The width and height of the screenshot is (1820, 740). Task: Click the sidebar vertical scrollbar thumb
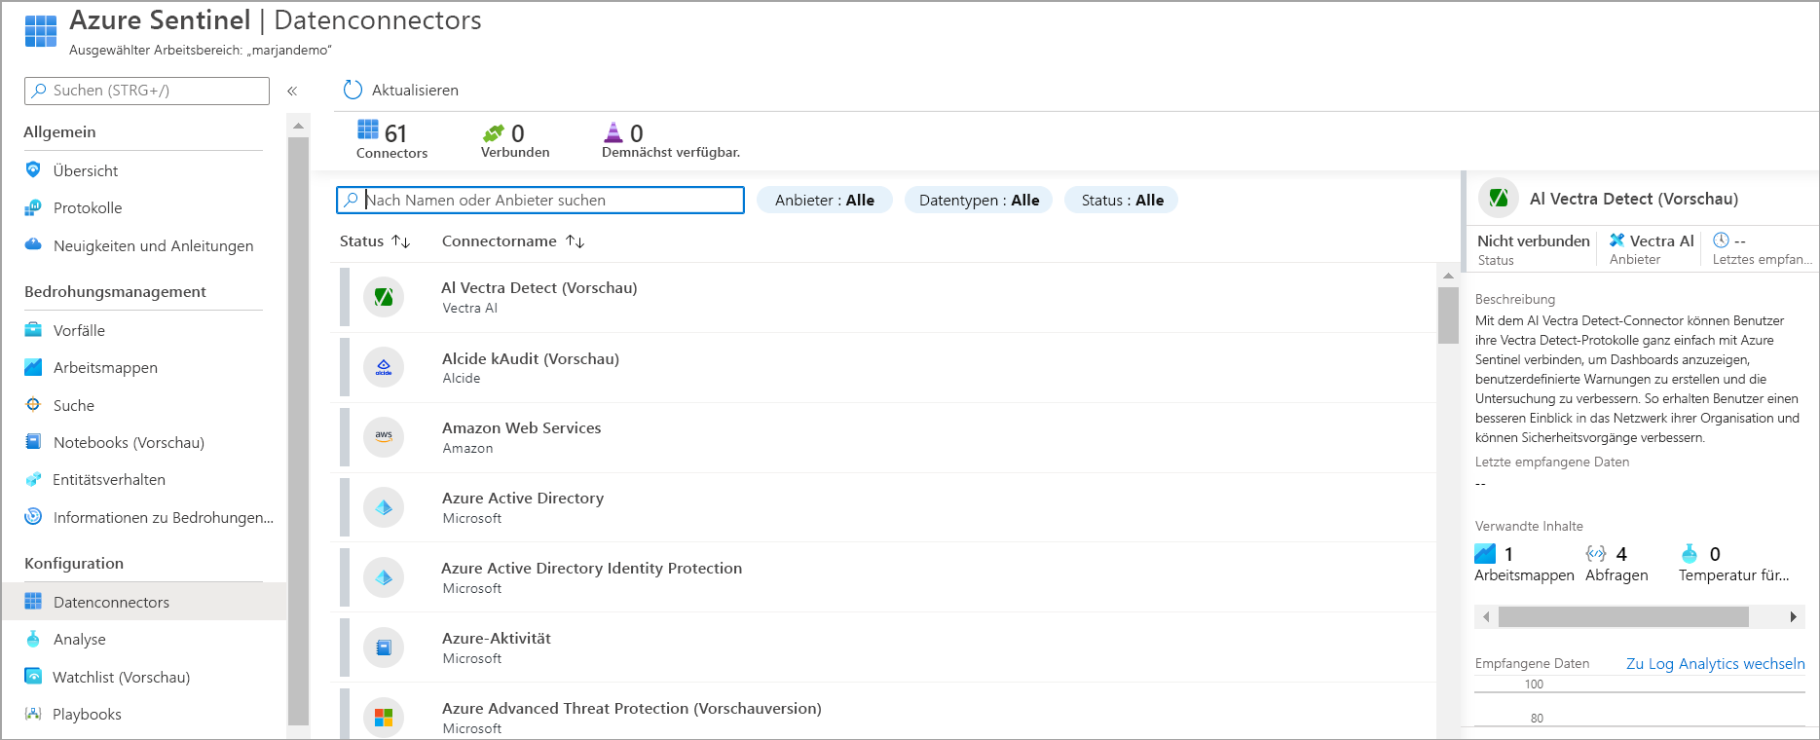[x=298, y=430]
